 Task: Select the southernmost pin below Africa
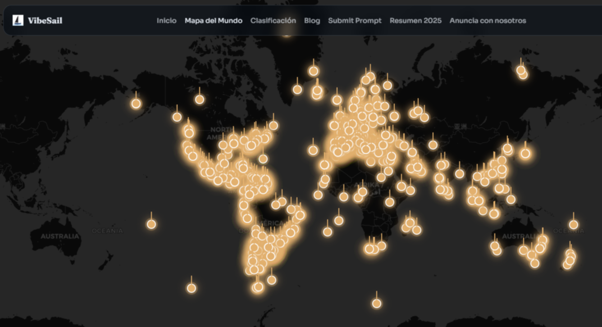(x=377, y=303)
